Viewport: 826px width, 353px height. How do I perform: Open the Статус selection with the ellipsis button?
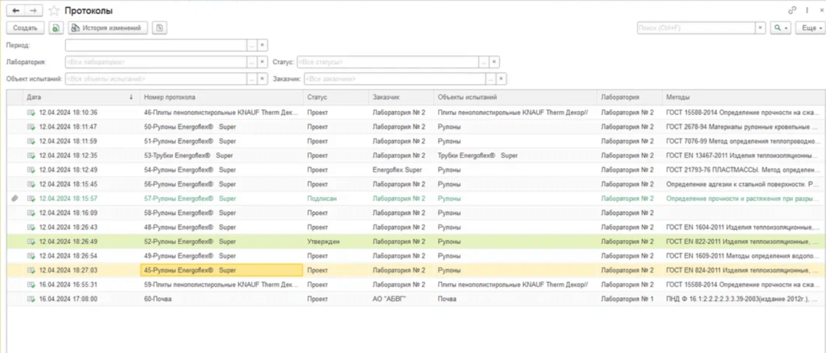[484, 62]
